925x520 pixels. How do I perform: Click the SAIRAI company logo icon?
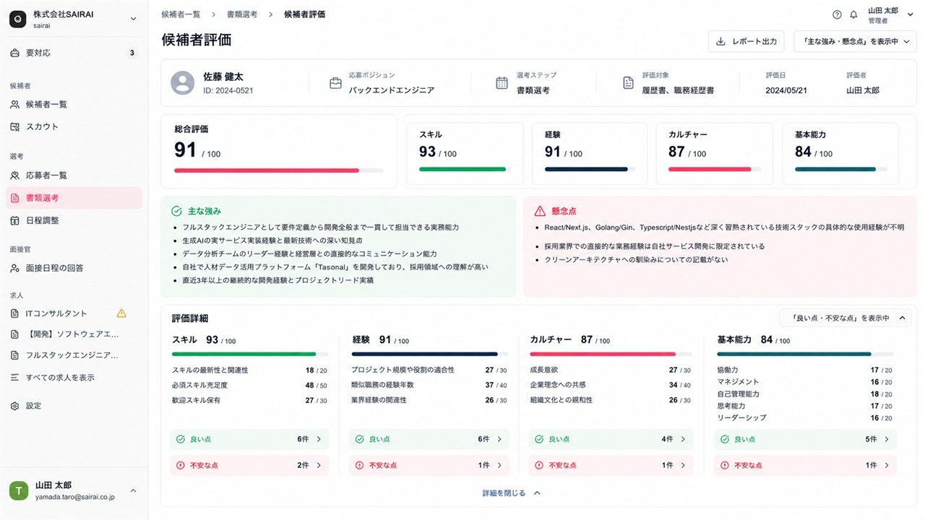(x=17, y=19)
